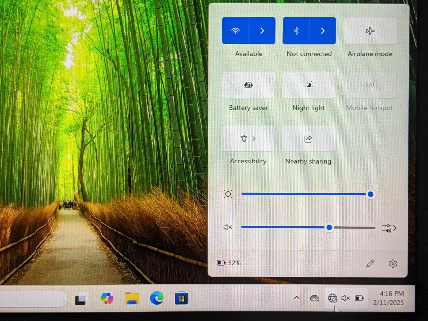Turn on Battery saver

[249, 85]
